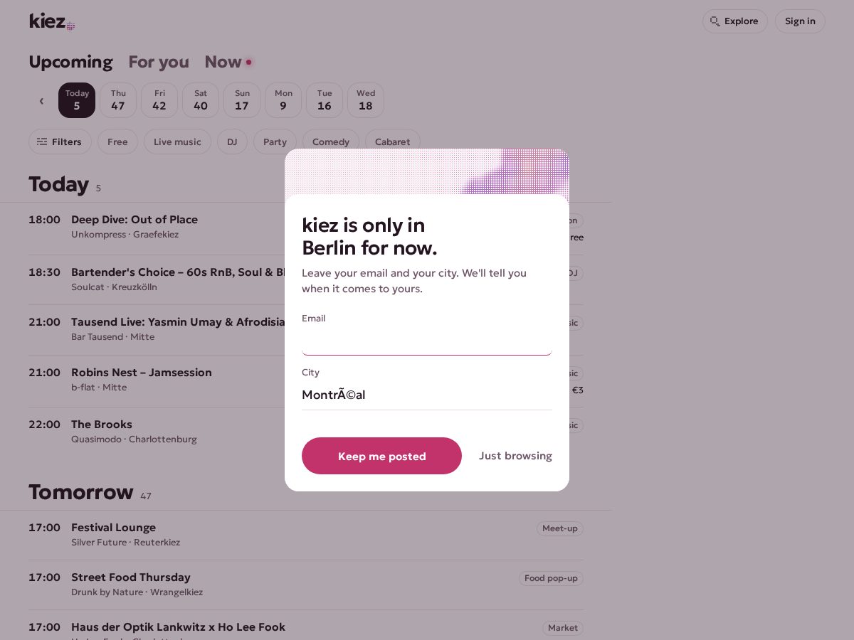Click venue text Drunk by Nature · Wrangelkiez
The height and width of the screenshot is (640, 854).
[x=137, y=592]
